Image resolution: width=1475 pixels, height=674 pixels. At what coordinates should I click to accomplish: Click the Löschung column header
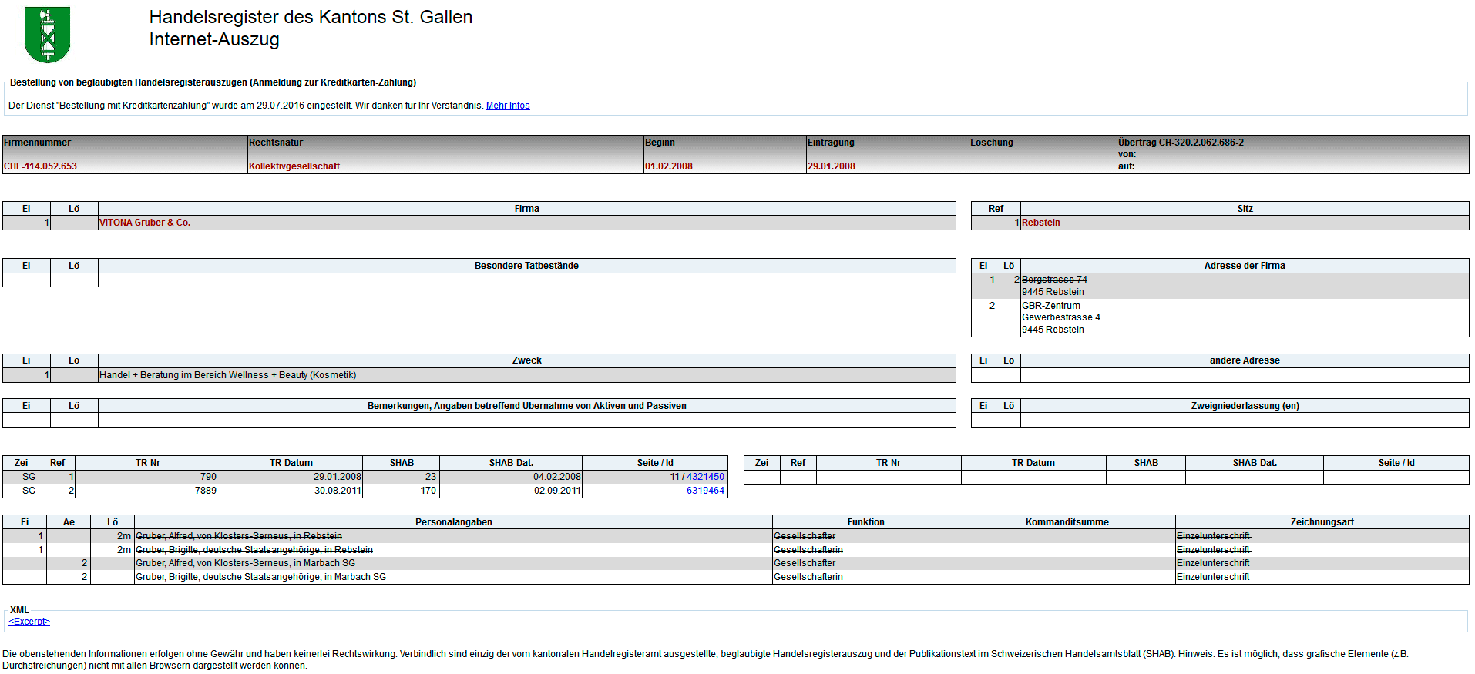point(992,143)
